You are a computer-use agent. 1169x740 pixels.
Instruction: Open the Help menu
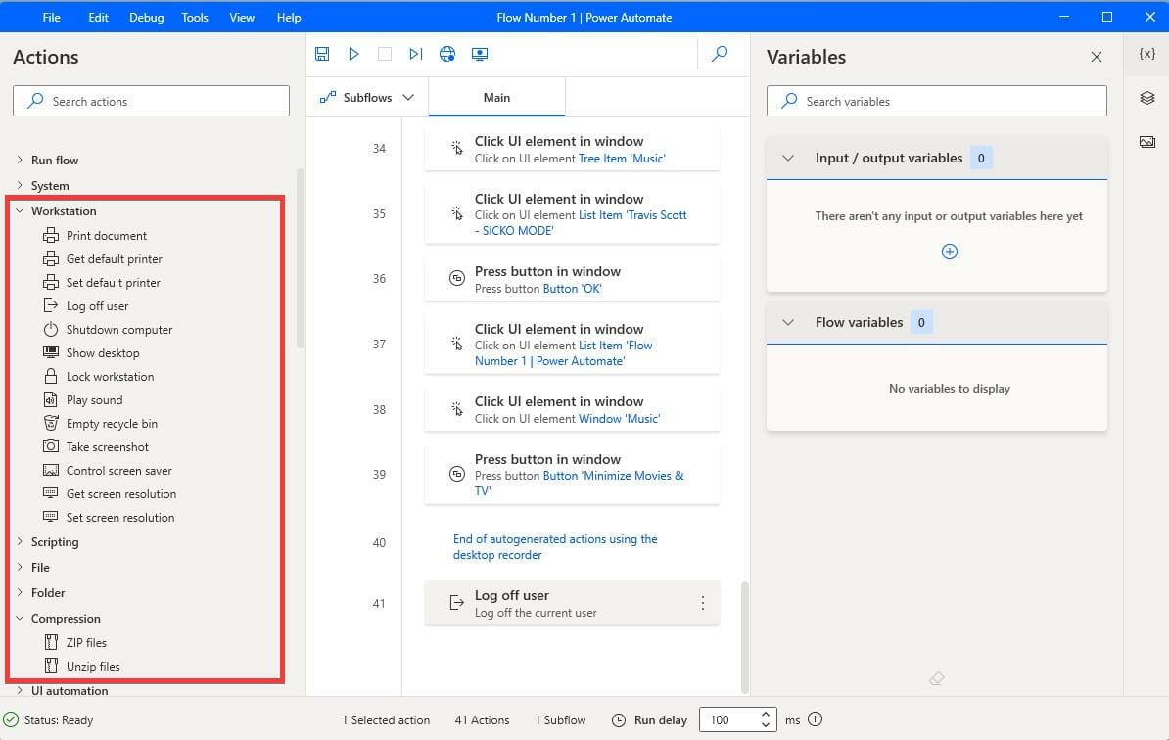(x=289, y=18)
